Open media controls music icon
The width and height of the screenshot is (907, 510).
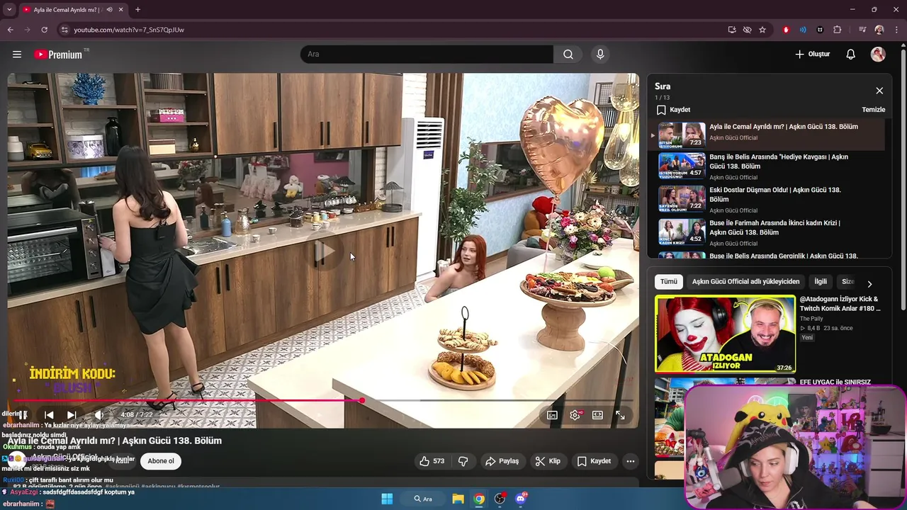pos(862,30)
